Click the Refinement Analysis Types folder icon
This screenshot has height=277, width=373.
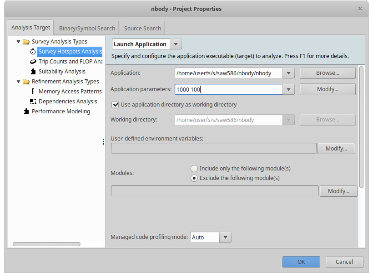26,82
